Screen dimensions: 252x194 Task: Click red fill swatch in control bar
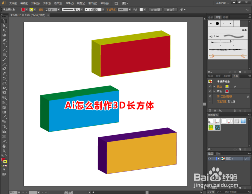(x=23, y=10)
